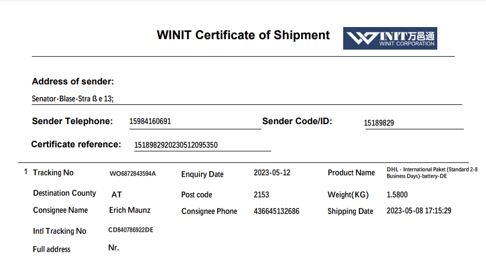Screen dimensions: 486x256
Task: Click Intl tracking number CD840786922DE
Action: [x=131, y=230]
